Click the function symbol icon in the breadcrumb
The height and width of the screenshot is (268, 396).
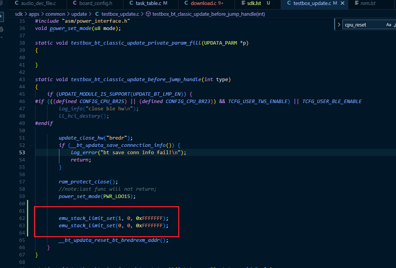(x=148, y=14)
